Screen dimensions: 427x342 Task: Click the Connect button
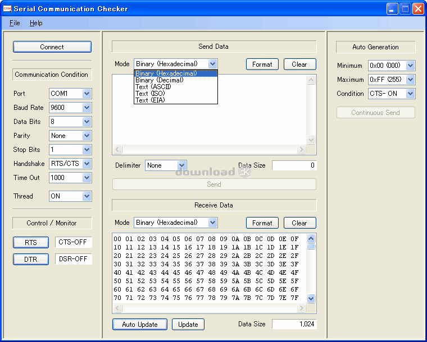(x=52, y=47)
